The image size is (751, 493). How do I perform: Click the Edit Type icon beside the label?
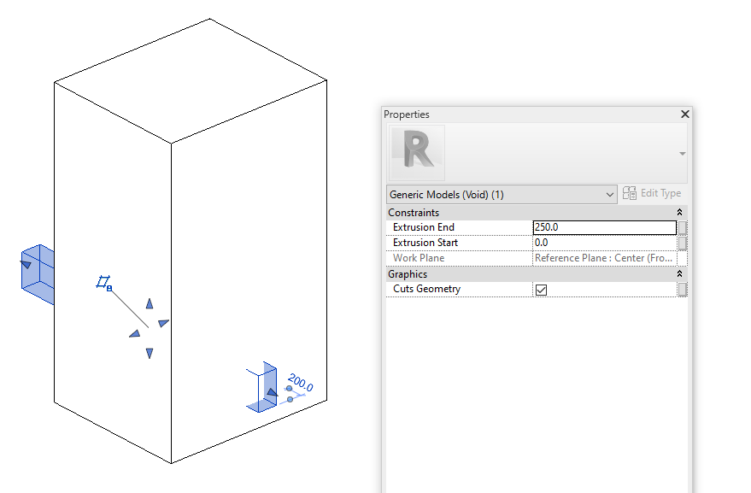pos(630,193)
